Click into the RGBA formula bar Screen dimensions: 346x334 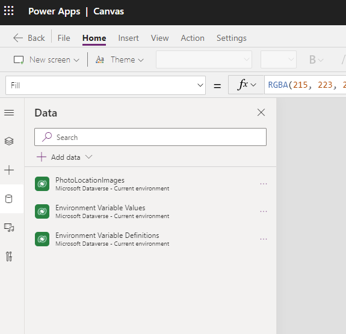pyautogui.click(x=305, y=85)
